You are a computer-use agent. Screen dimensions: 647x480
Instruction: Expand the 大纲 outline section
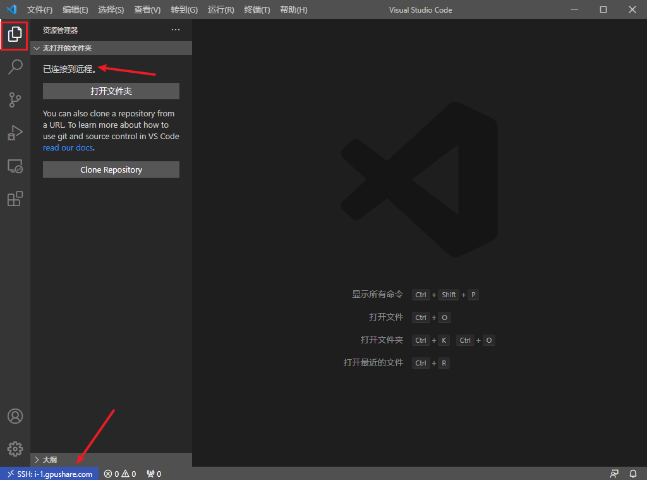tap(111, 460)
